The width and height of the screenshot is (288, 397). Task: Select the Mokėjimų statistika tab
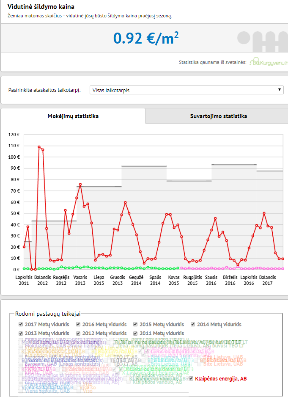pyautogui.click(x=73, y=116)
